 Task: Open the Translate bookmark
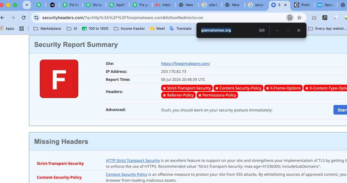pos(180,28)
